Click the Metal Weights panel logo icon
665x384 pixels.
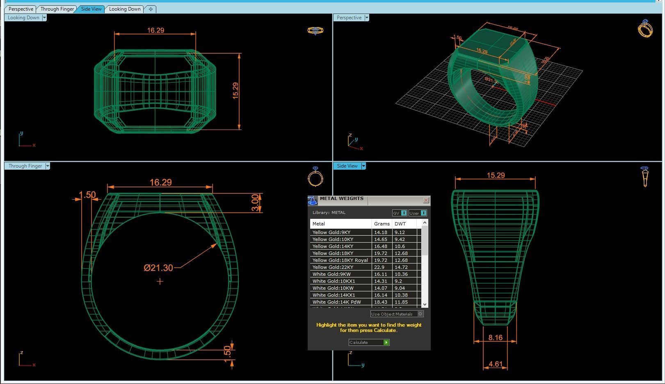tap(313, 200)
